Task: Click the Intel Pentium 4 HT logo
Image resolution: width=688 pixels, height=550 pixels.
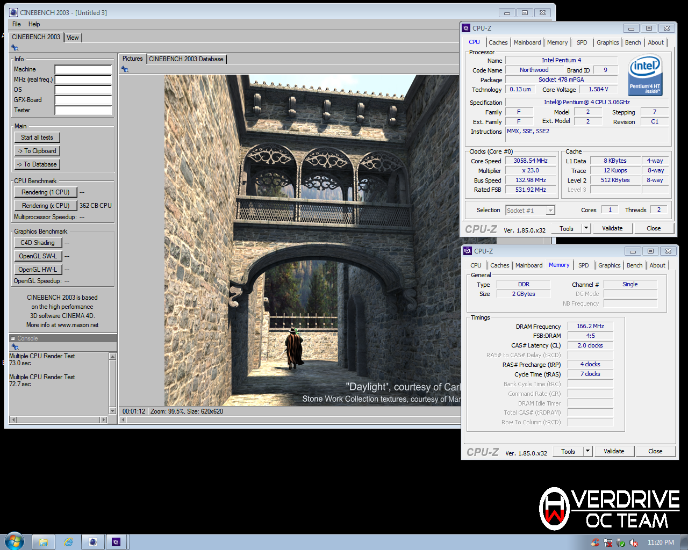Action: click(x=645, y=76)
